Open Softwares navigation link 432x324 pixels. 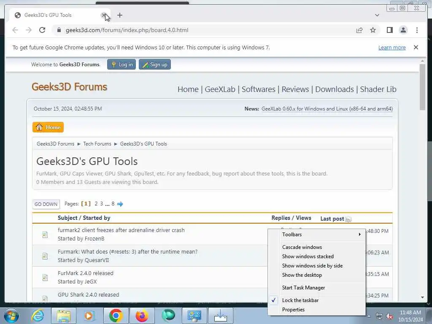tap(259, 89)
